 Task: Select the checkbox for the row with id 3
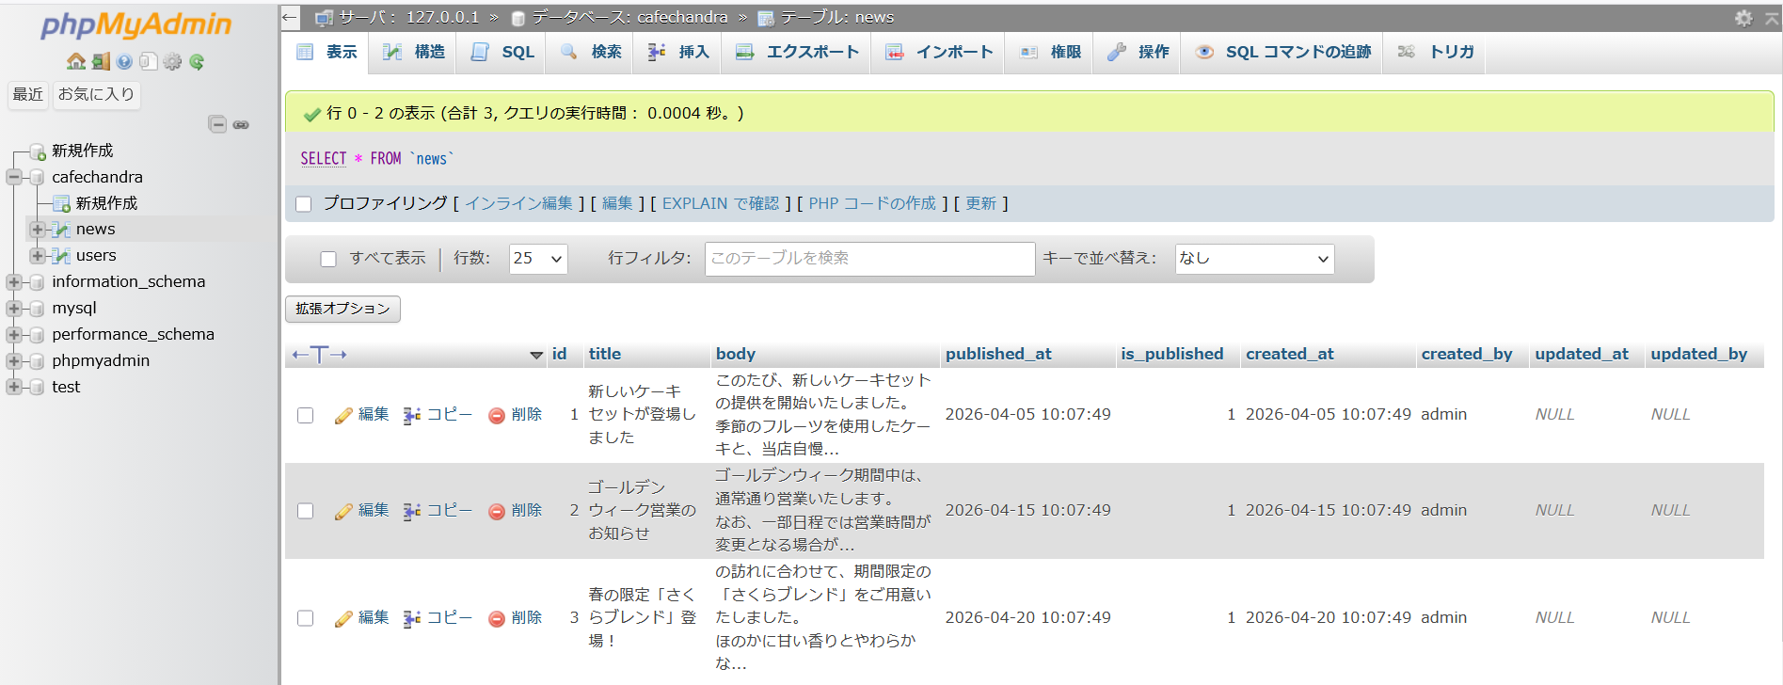tap(305, 618)
